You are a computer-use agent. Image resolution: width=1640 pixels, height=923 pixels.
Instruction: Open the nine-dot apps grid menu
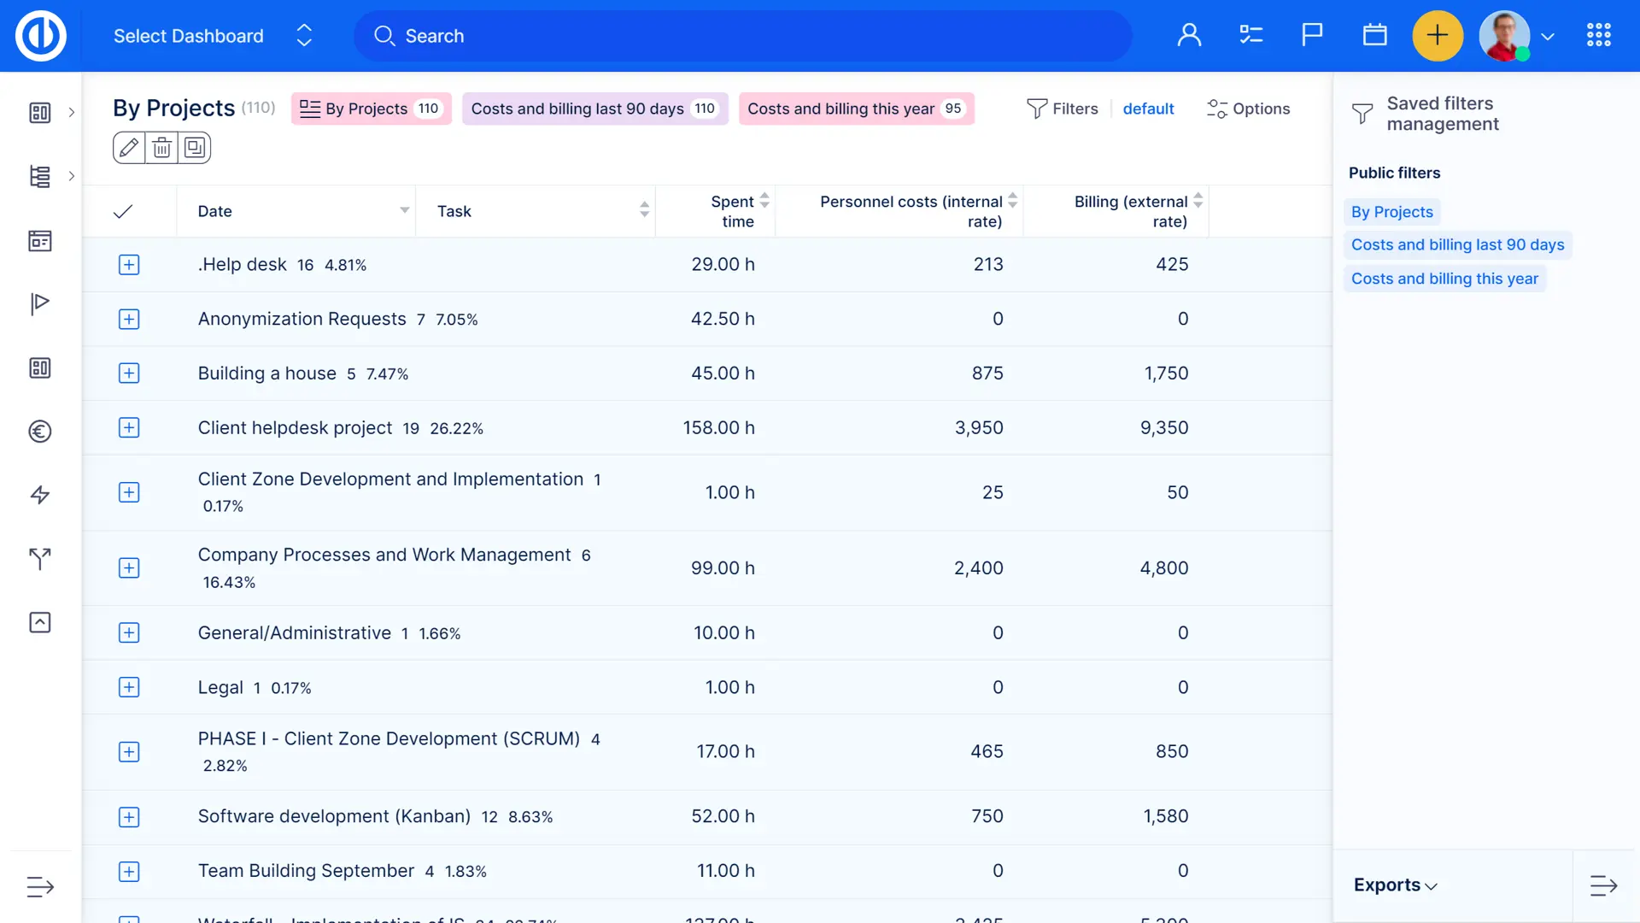1598,35
